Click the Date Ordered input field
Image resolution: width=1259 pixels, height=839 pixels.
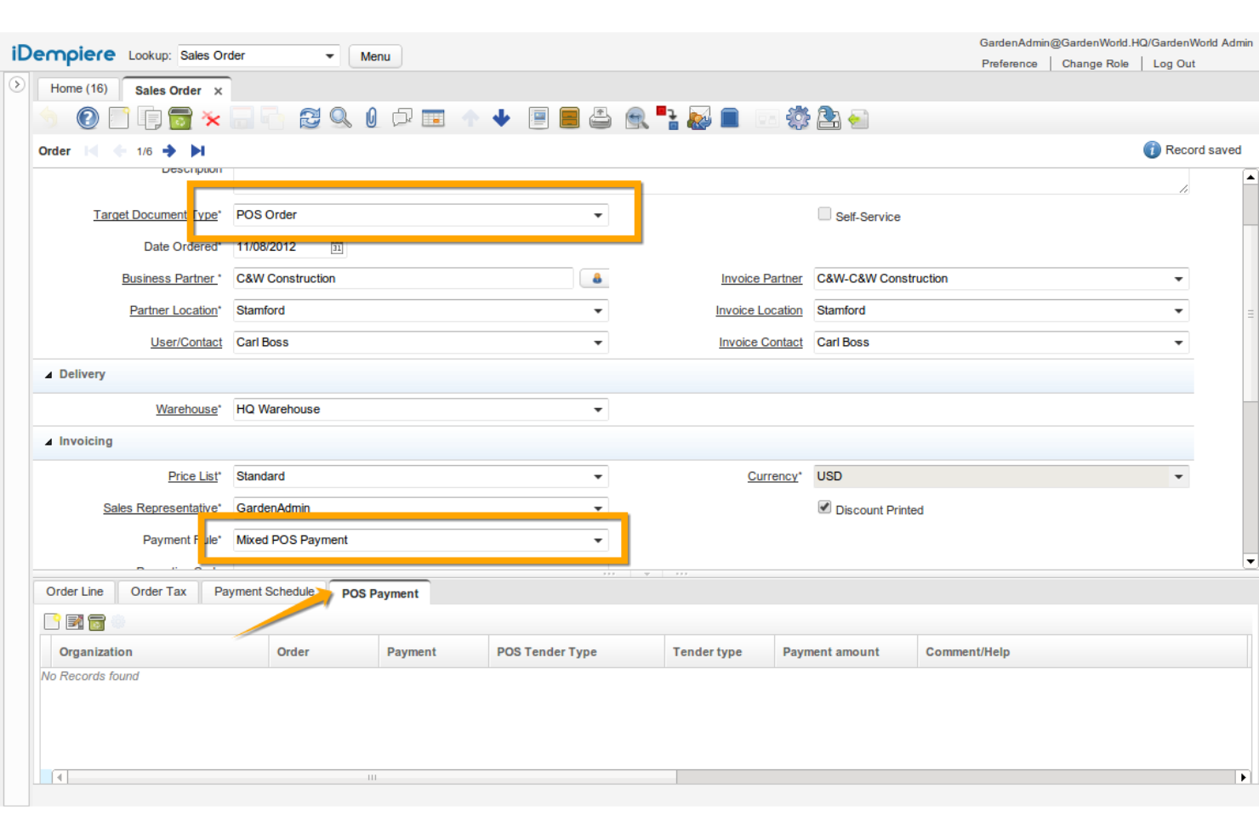[x=281, y=247]
